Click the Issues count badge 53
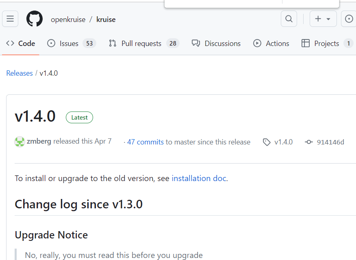The width and height of the screenshot is (356, 260). (x=89, y=44)
